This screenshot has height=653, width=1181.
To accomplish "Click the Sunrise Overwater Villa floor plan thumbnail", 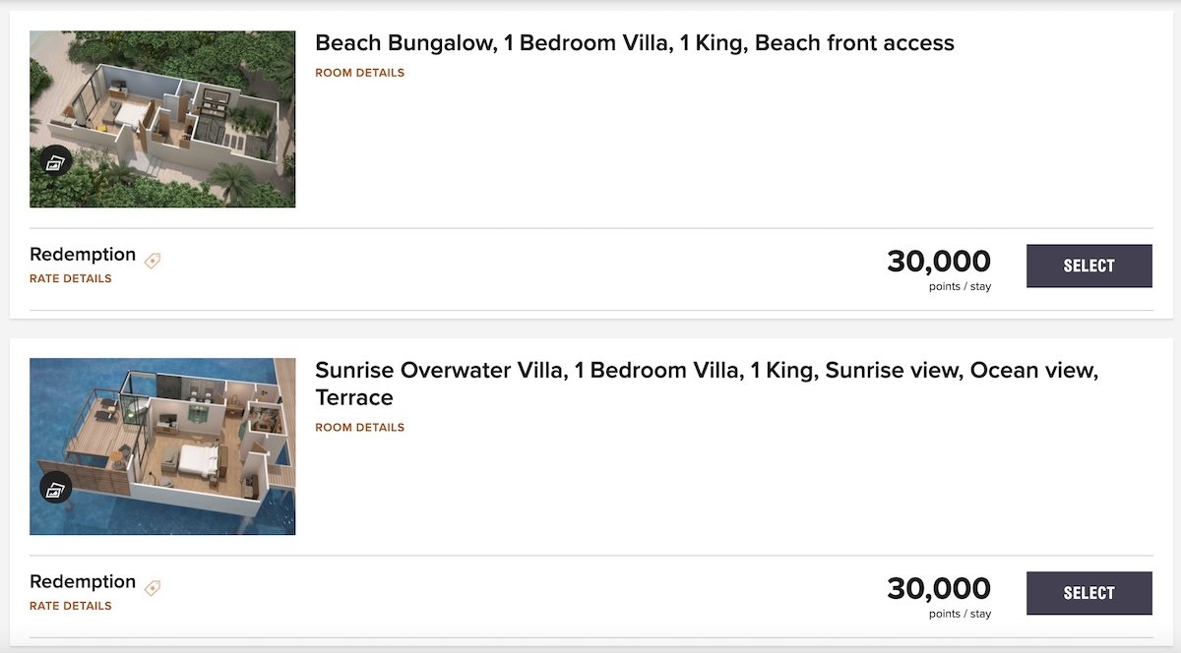I will [x=162, y=446].
